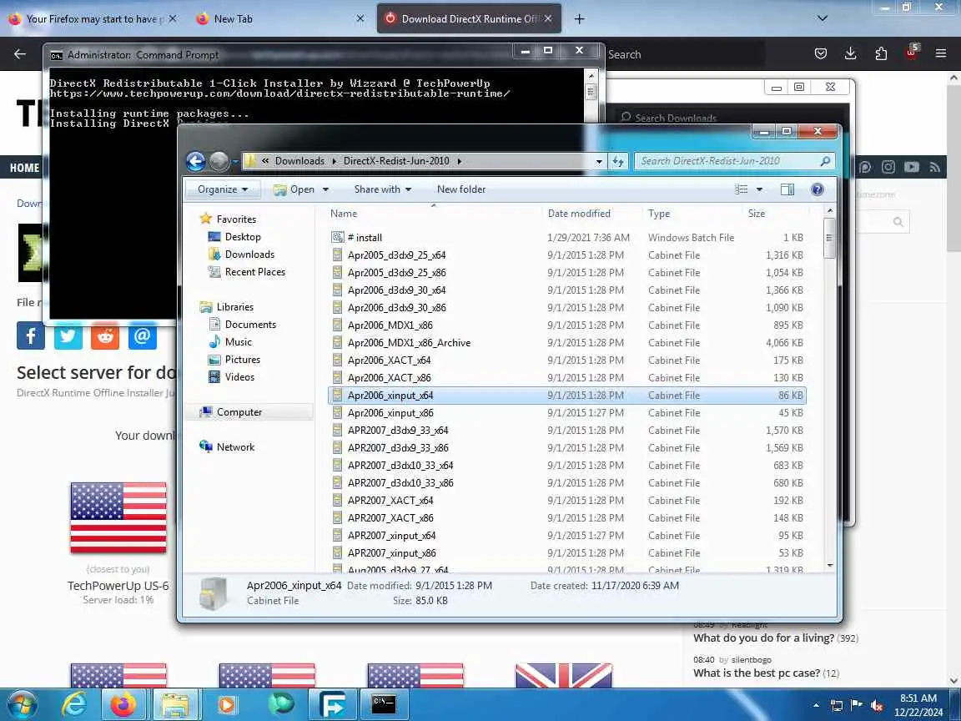The image size is (961, 721).
Task: Switch to the 'Your Firefox may start' tab
Action: [93, 19]
